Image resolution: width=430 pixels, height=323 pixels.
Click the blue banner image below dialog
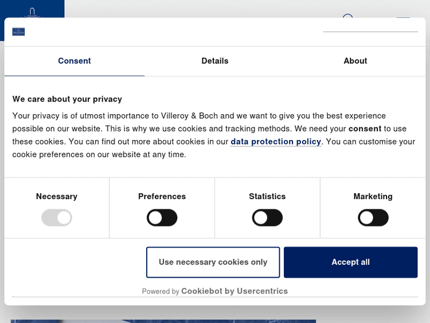click(163, 321)
